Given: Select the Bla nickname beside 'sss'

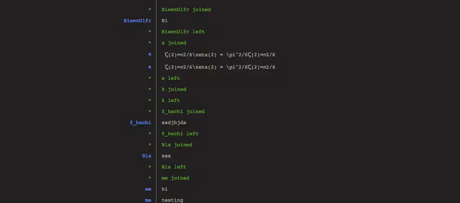Looking at the screenshot, I should (x=147, y=156).
